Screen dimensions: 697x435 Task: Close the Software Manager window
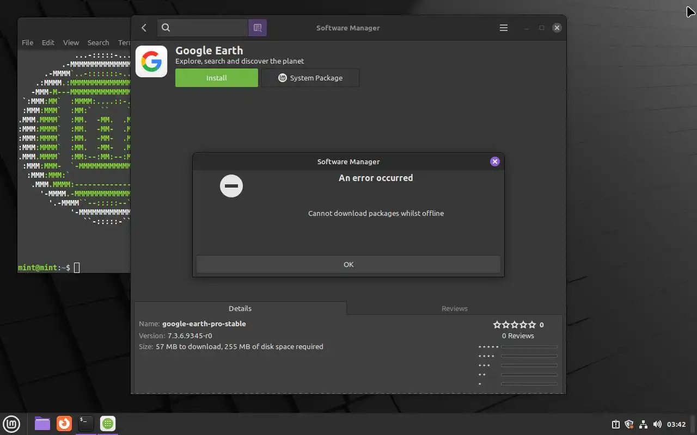coord(557,28)
